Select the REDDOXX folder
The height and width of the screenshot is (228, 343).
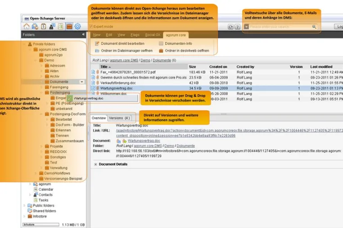pos(56,152)
